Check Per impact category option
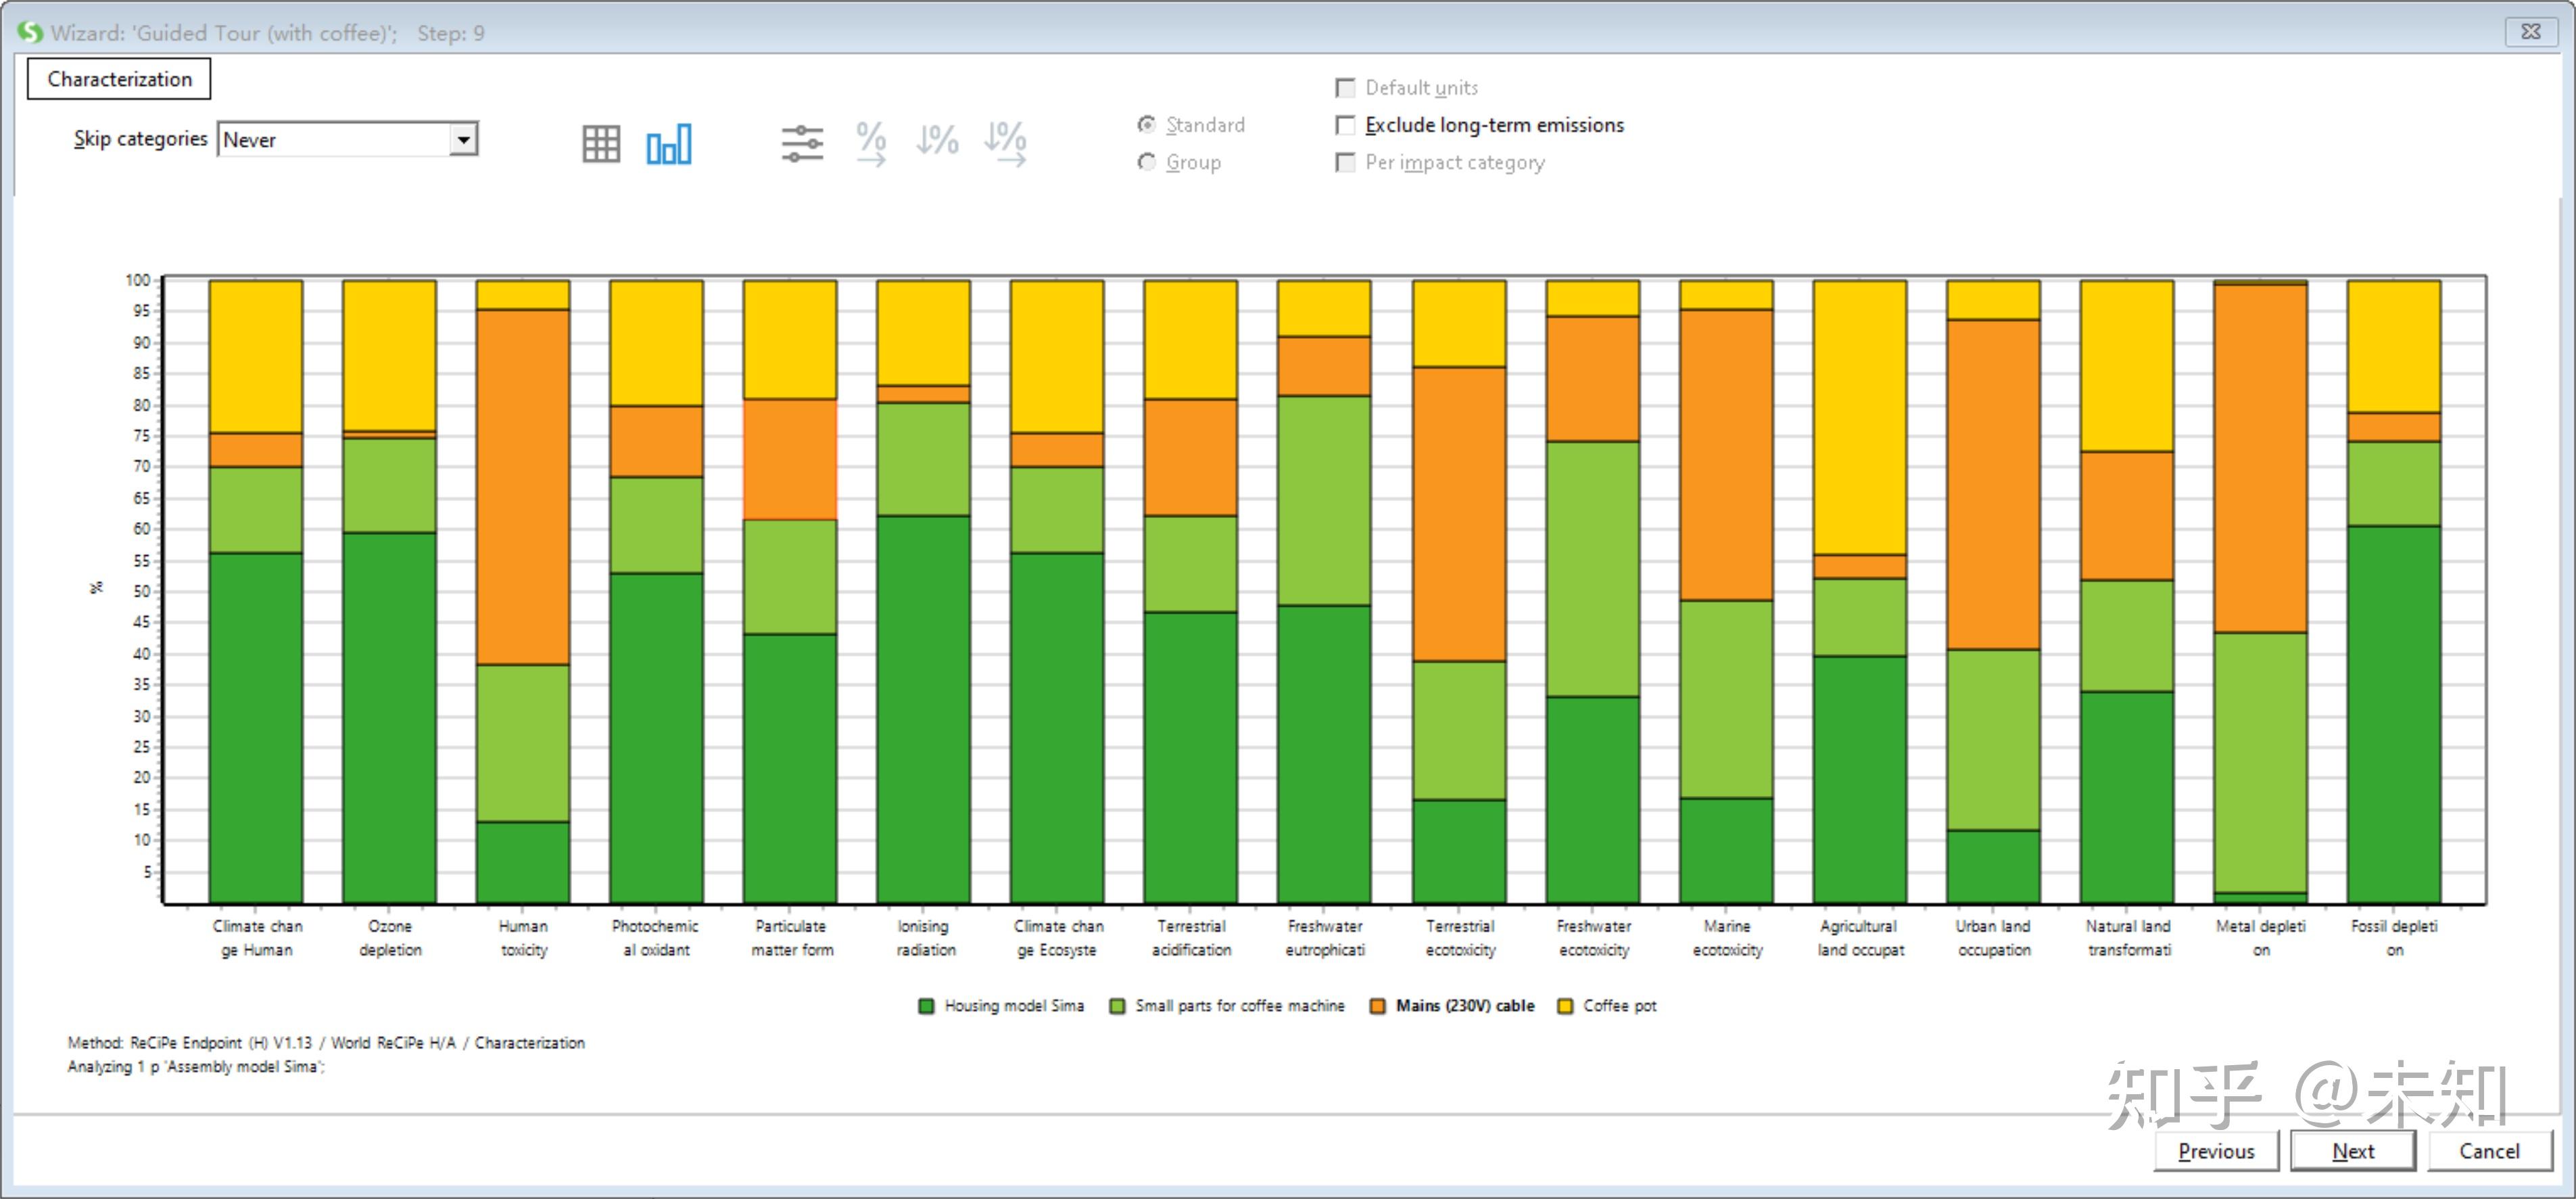 tap(1346, 162)
